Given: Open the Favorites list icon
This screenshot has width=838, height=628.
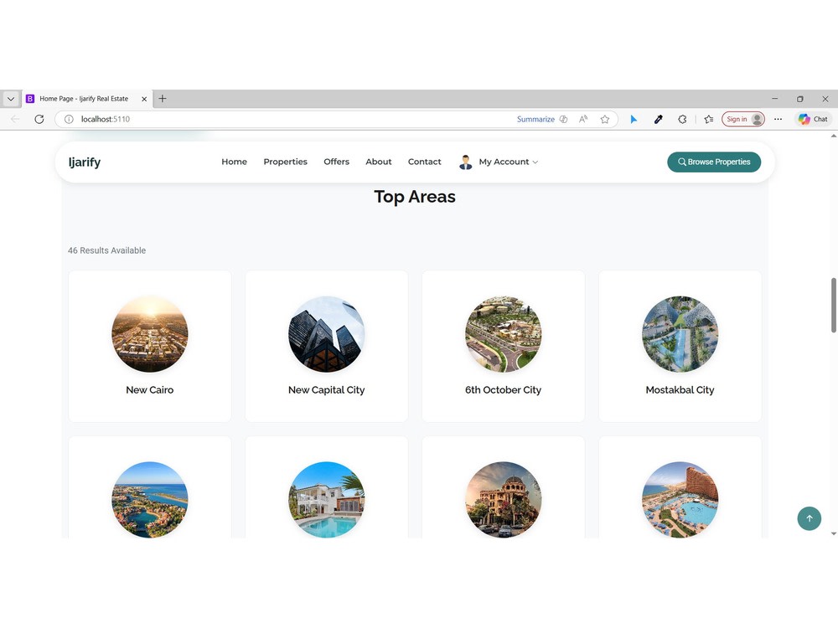Looking at the screenshot, I should pos(709,119).
